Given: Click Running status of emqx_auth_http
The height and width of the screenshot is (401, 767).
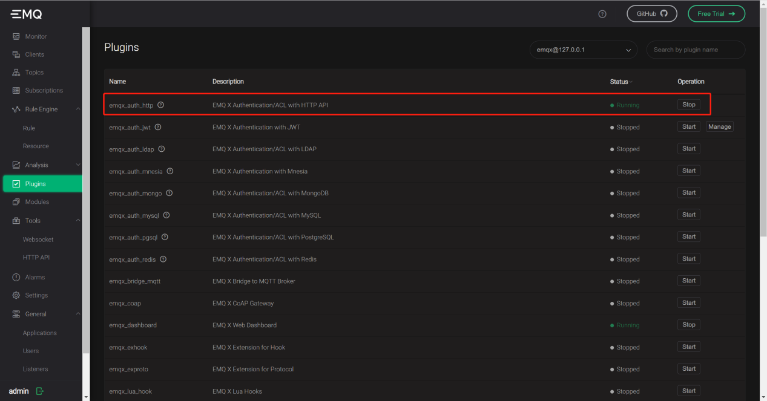Looking at the screenshot, I should pos(625,105).
